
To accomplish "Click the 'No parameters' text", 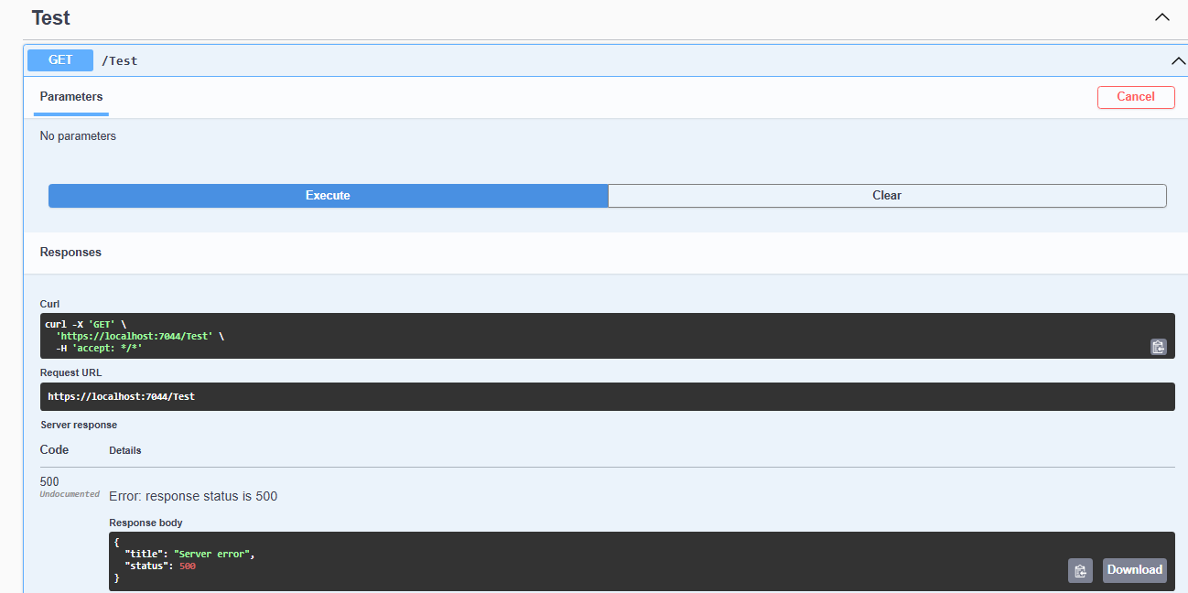I will (78, 136).
